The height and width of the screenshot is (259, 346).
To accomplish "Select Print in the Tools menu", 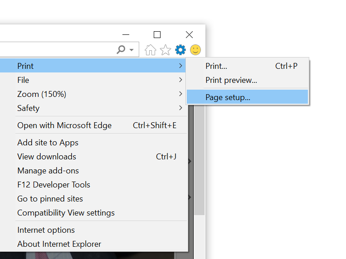I will pyautogui.click(x=93, y=66).
